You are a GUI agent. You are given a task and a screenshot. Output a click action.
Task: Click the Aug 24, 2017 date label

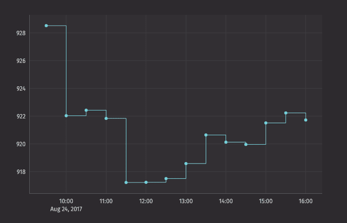click(x=66, y=209)
